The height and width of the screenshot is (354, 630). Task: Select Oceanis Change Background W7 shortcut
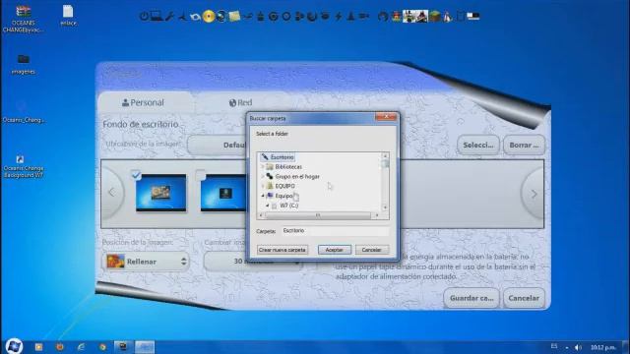click(23, 166)
